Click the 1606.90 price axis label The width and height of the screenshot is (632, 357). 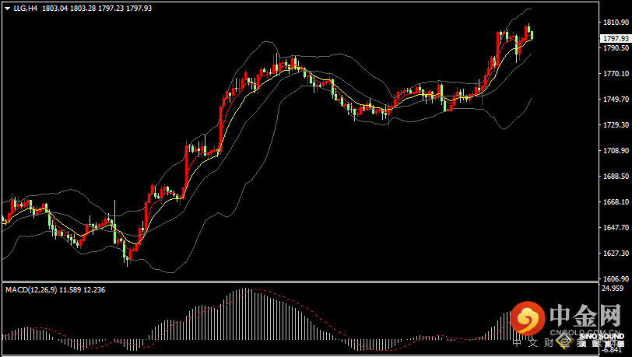(615, 278)
